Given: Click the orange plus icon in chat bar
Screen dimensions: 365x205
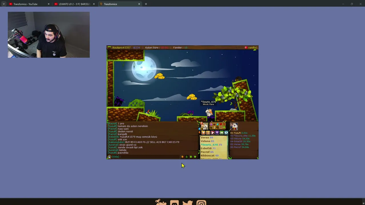Looking at the screenshot, I should point(182,157).
